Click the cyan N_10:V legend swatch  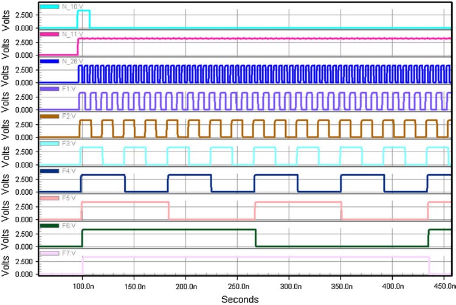click(49, 7)
